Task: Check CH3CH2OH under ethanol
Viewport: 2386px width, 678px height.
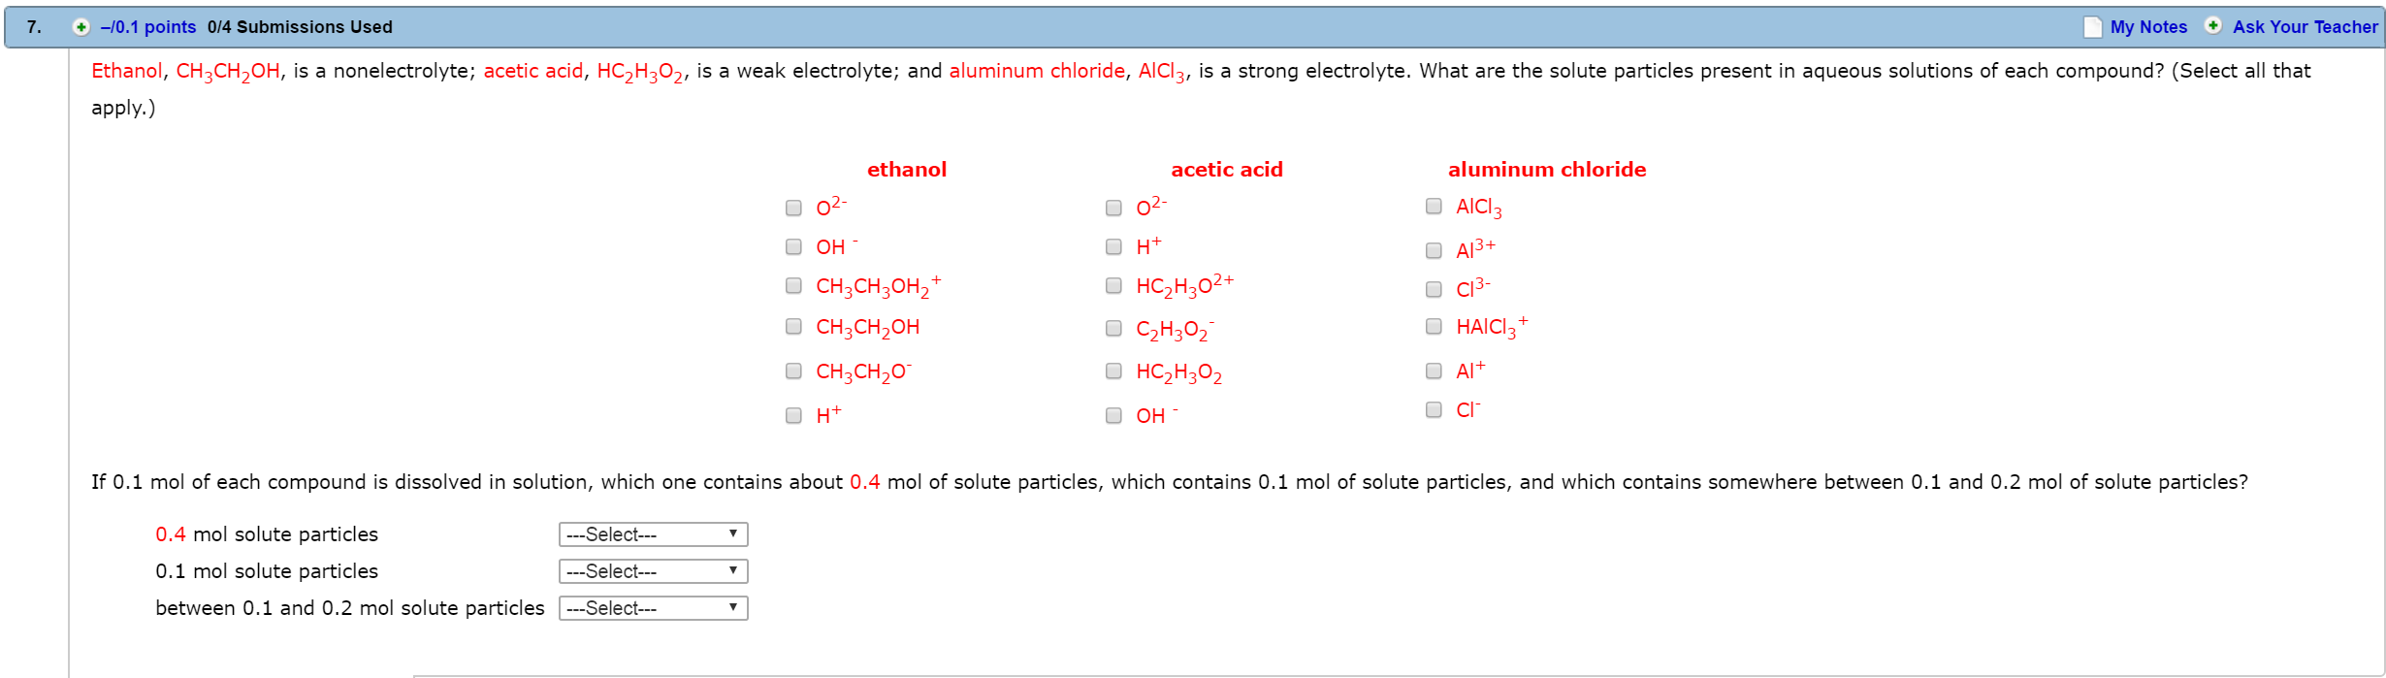Action: click(793, 327)
